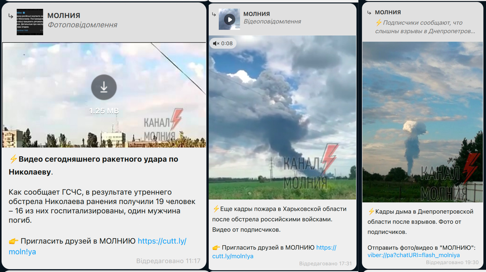
Task: Open МОЛНИЯ channel name in third header
Action: point(388,12)
